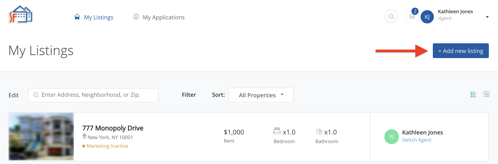This screenshot has height=164, width=498.
Task: Expand the Kathleen Jones account dropdown arrow
Action: pos(487,17)
